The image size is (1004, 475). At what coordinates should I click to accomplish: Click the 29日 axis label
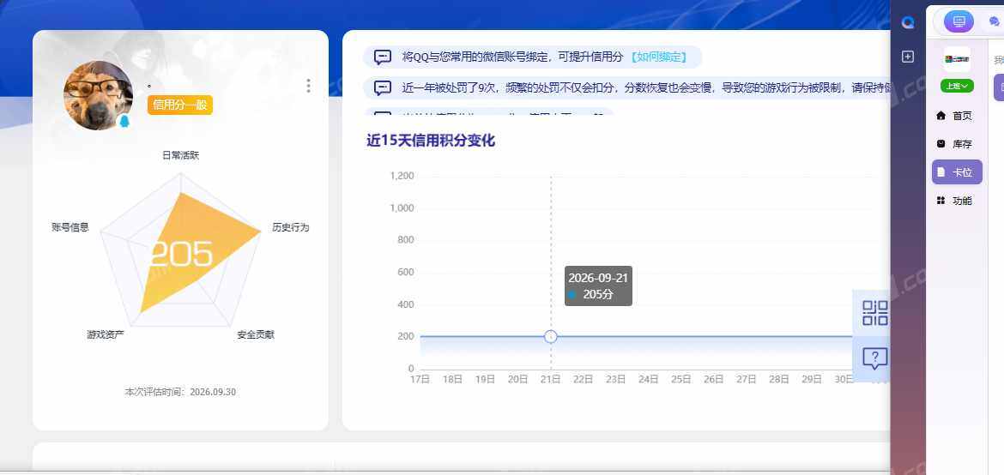(812, 379)
